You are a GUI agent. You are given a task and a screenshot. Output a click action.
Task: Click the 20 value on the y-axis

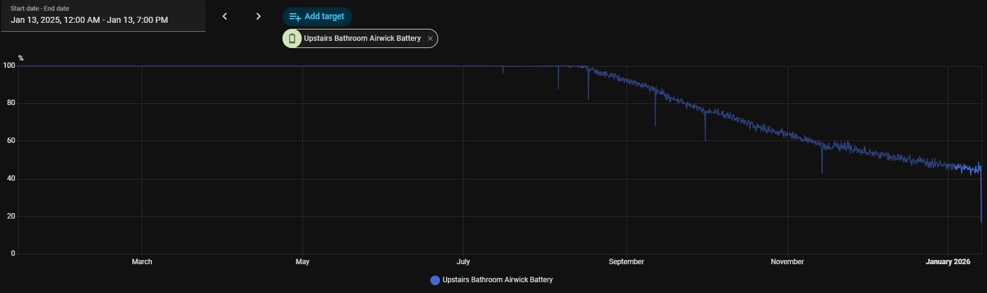pyautogui.click(x=11, y=216)
